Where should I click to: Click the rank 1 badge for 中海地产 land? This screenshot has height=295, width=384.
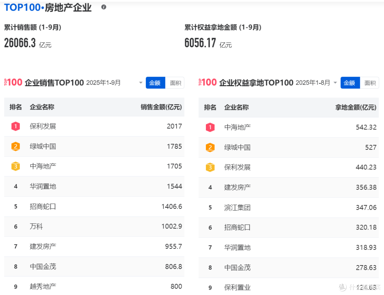(x=210, y=127)
